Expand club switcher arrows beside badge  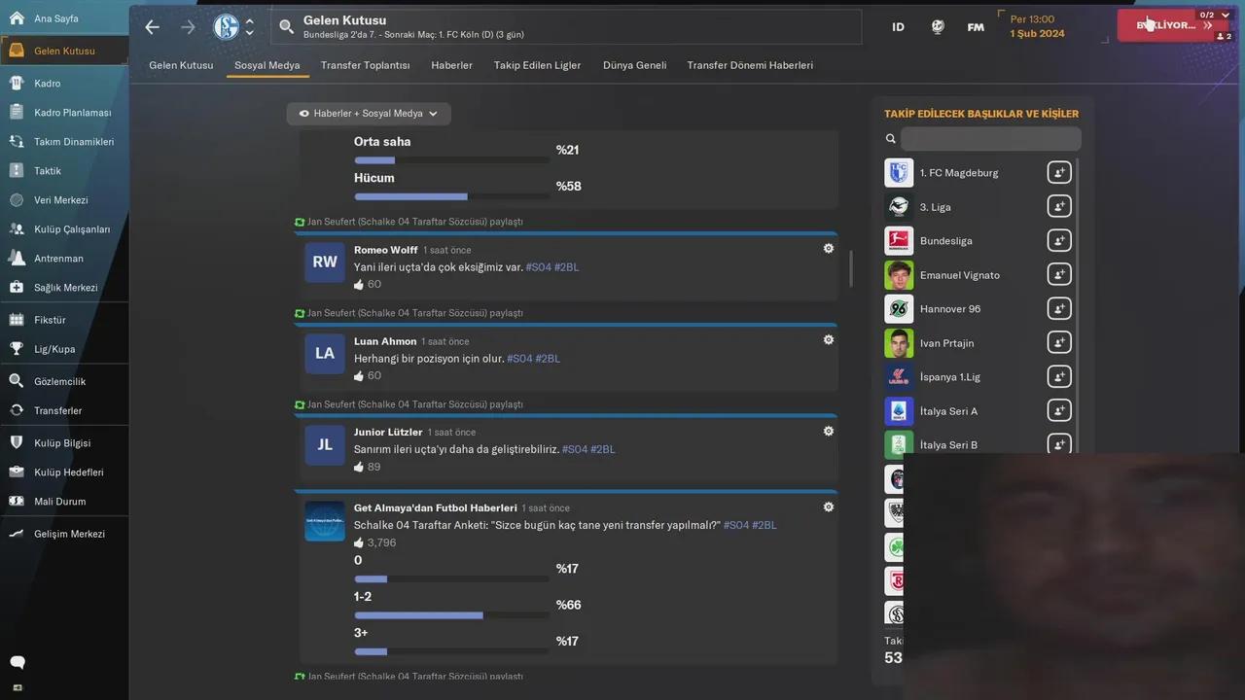pyautogui.click(x=250, y=27)
